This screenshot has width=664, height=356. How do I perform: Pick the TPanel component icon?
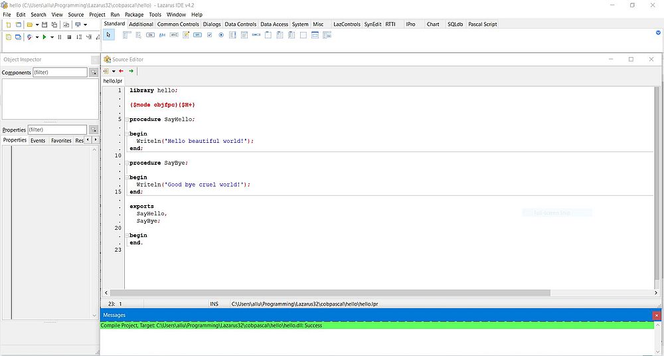303,35
